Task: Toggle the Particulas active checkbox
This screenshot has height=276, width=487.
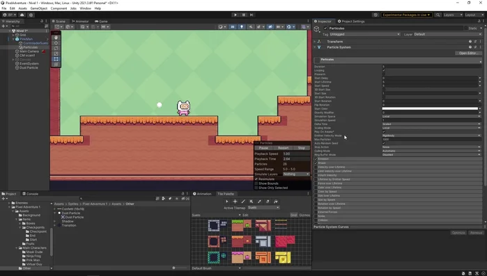Action: 325,29
